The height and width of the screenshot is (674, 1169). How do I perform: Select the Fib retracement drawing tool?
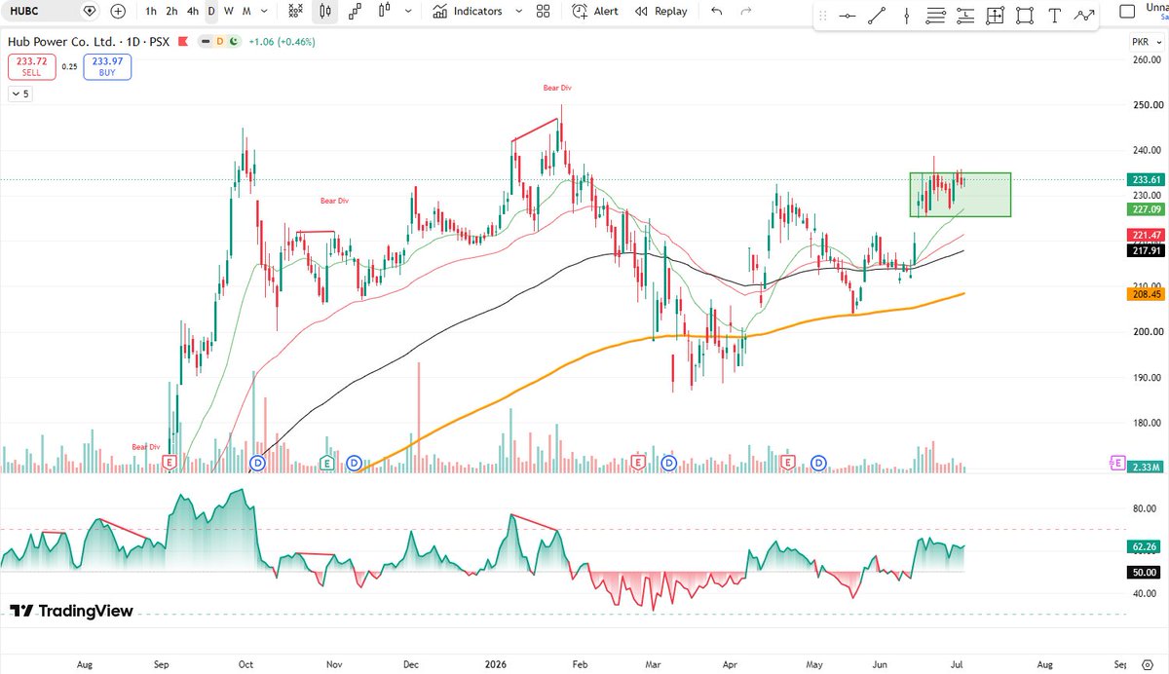(x=936, y=16)
